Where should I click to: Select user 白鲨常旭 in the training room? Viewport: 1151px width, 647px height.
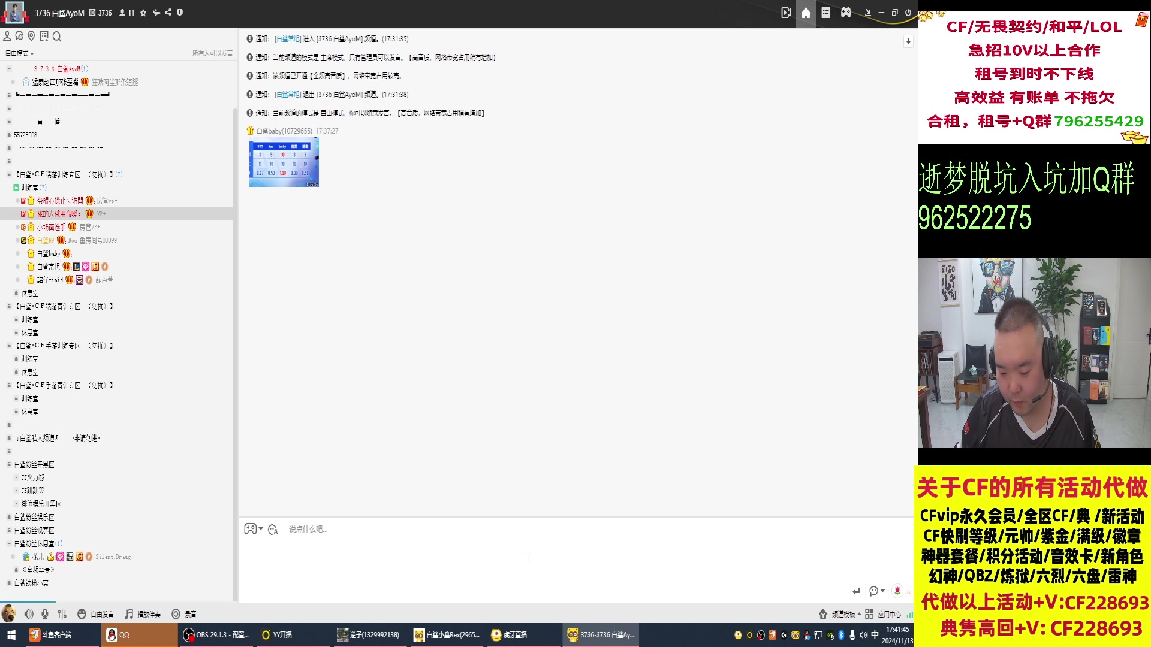49,267
